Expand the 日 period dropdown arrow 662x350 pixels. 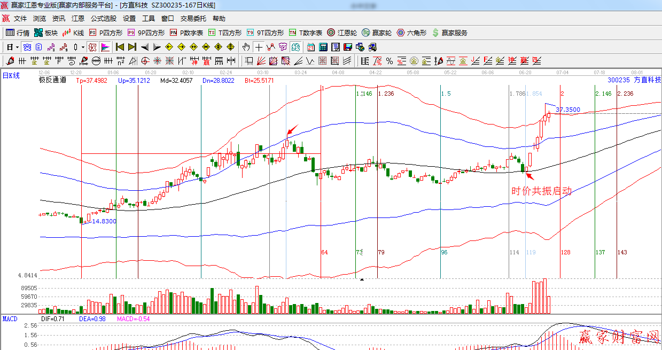pyautogui.click(x=17, y=46)
